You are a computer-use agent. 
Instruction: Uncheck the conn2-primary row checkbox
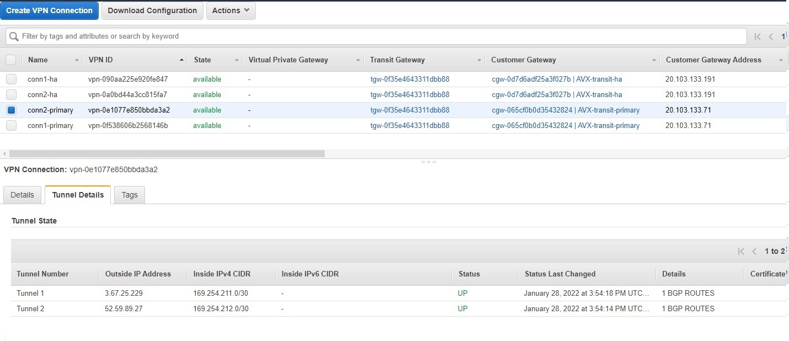pyautogui.click(x=11, y=110)
